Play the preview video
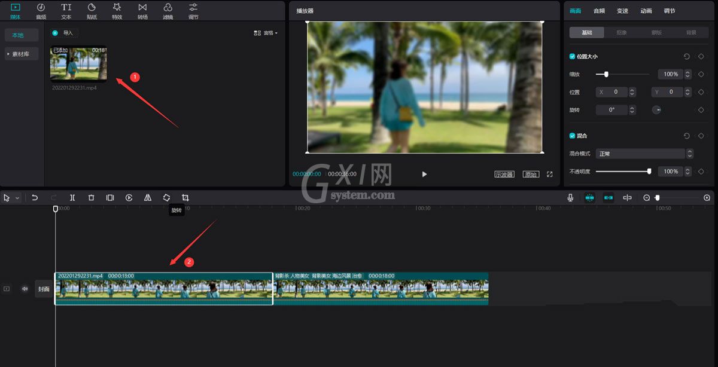The image size is (718, 367). click(424, 174)
